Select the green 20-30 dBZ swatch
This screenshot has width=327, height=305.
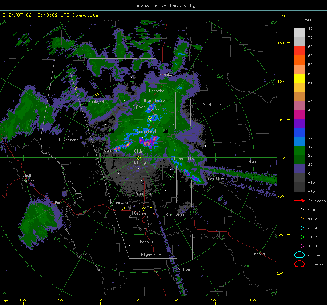299,151
